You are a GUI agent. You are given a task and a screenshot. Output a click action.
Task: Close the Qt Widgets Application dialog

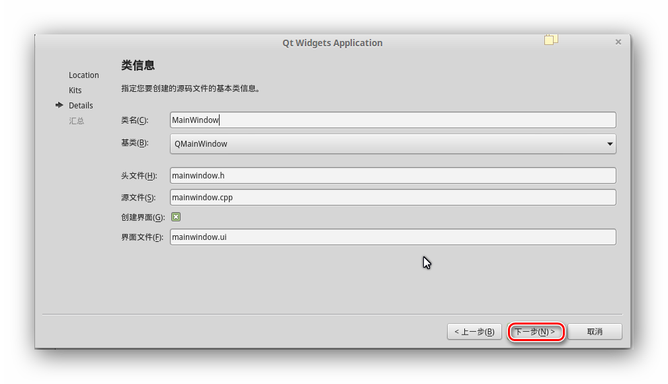pyautogui.click(x=618, y=42)
